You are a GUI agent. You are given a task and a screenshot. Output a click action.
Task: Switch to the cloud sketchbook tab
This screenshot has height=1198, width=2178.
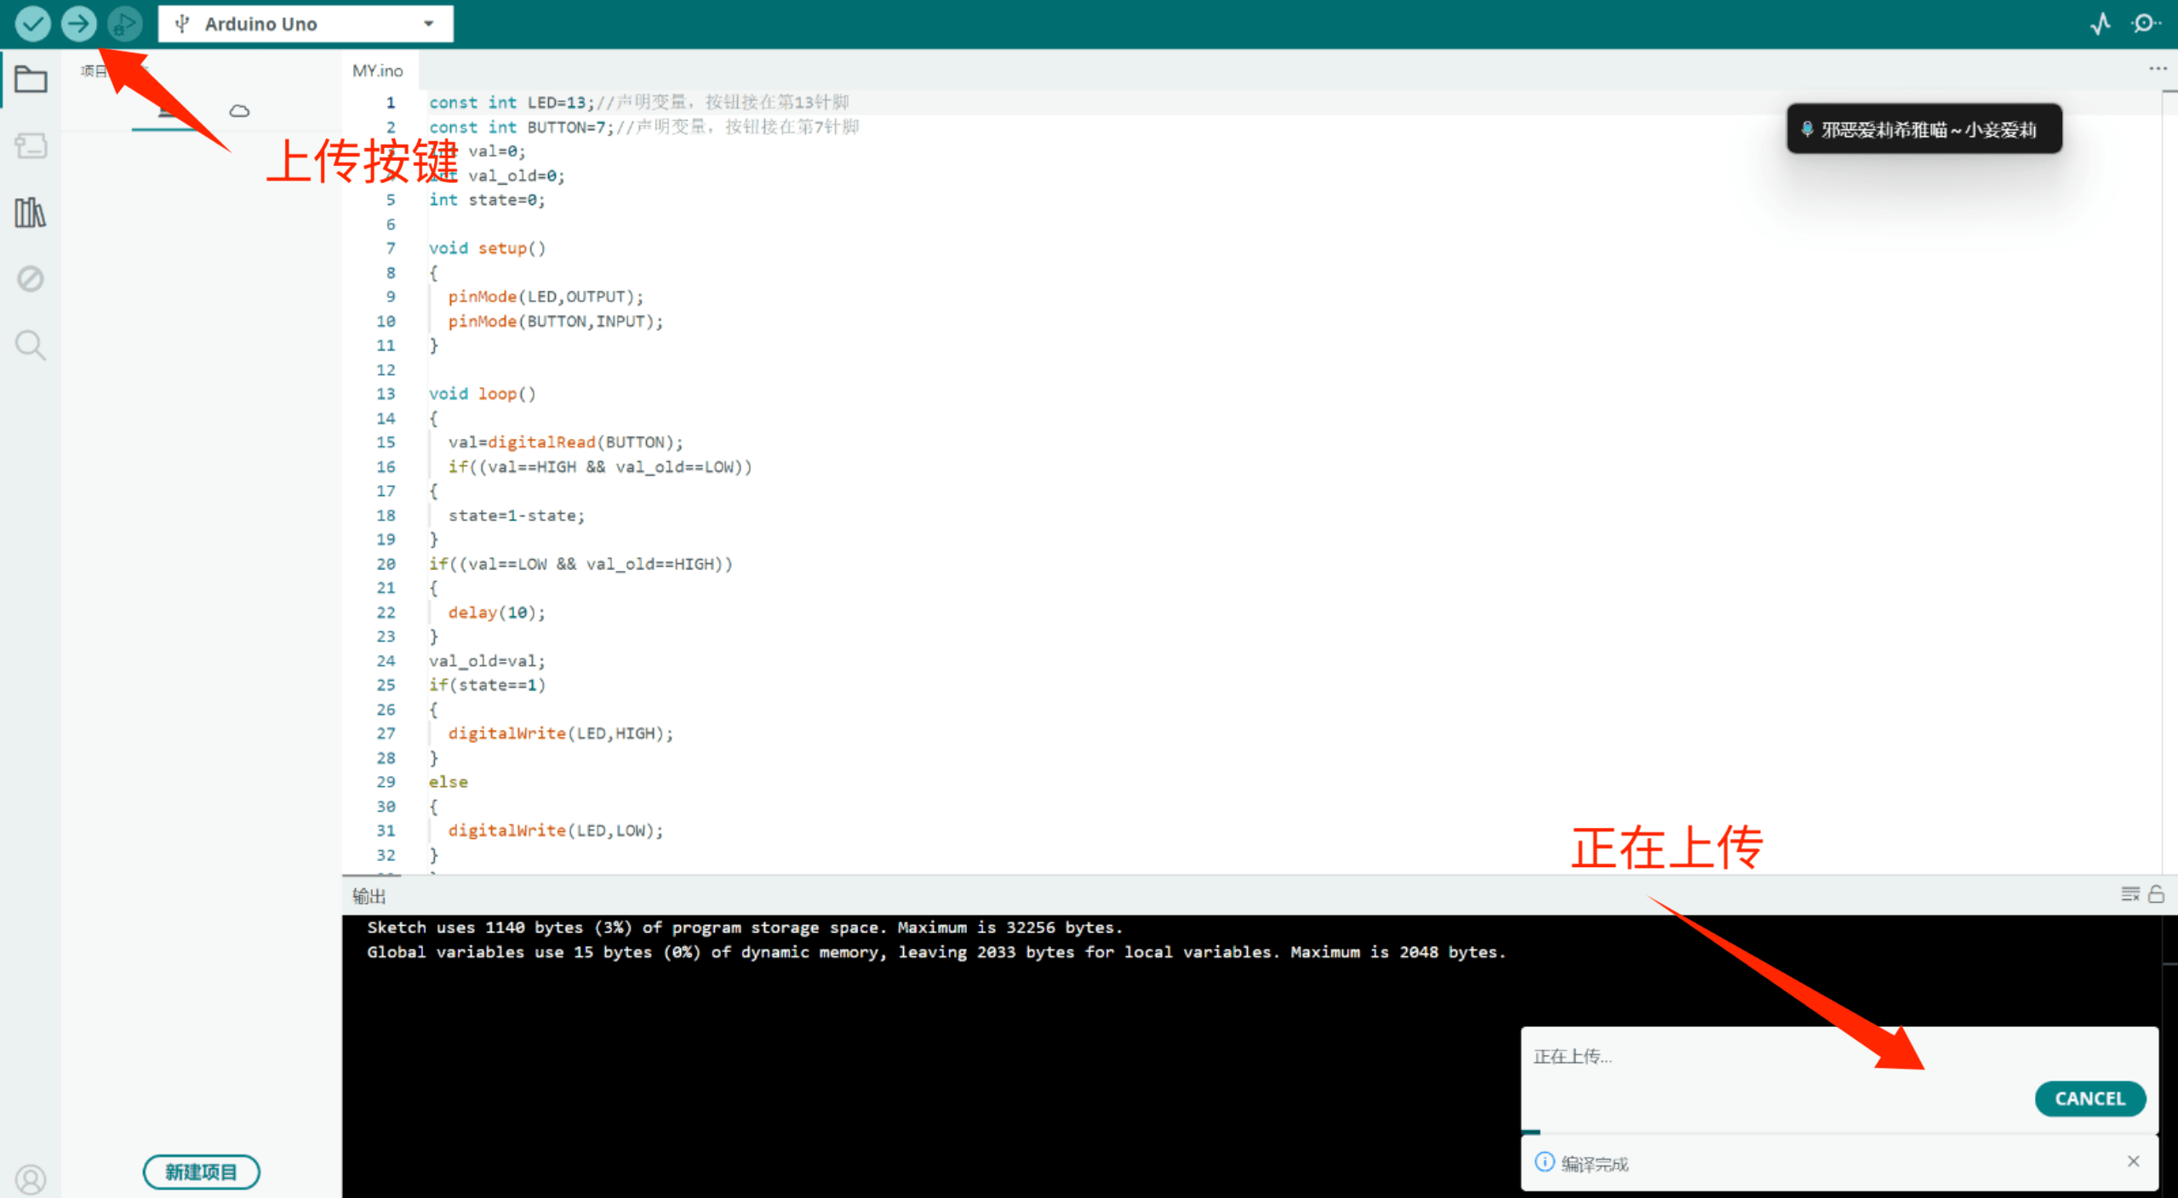[x=239, y=111]
